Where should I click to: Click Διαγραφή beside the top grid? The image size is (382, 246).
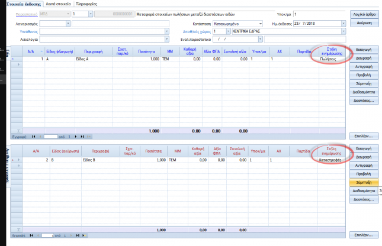point(364,58)
